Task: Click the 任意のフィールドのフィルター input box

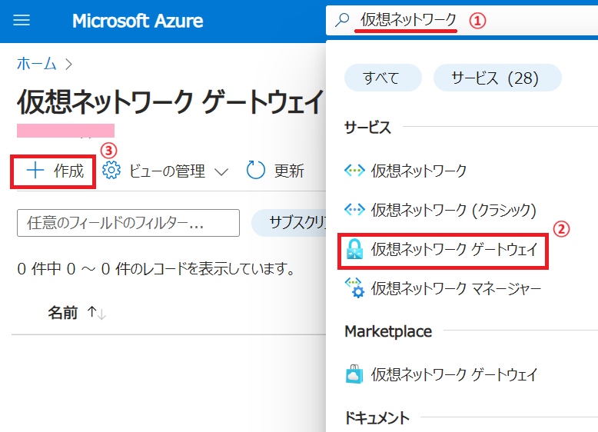Action: coord(128,223)
